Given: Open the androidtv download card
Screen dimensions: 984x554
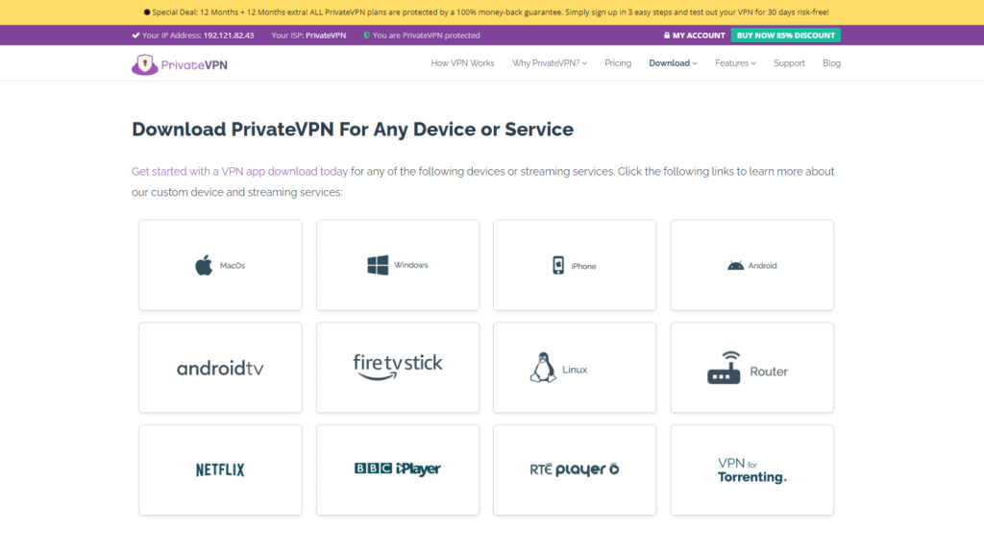Looking at the screenshot, I should (x=220, y=368).
